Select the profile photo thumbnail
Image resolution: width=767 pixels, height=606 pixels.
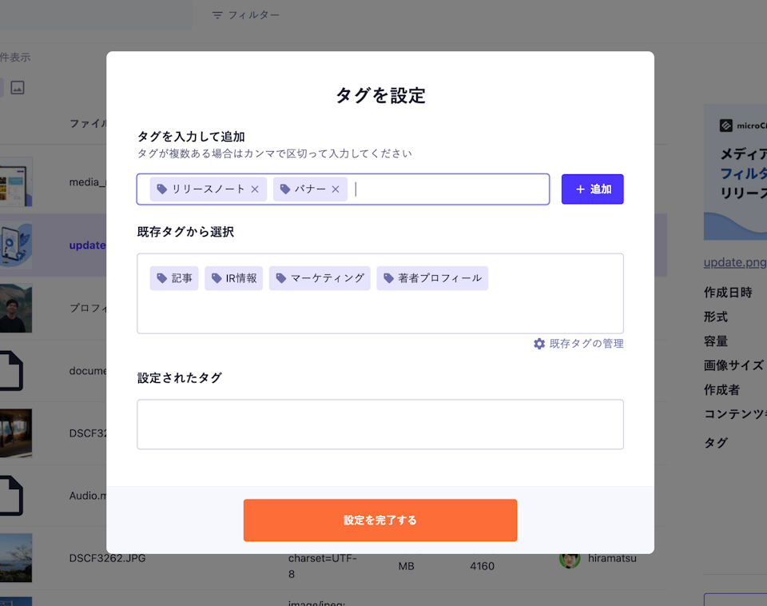(16, 308)
